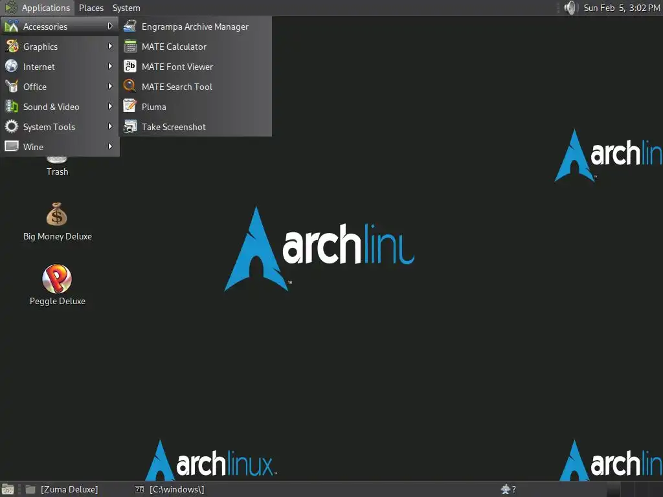Open the clock showing Sun Feb 5
The image size is (663, 497).
tap(622, 8)
